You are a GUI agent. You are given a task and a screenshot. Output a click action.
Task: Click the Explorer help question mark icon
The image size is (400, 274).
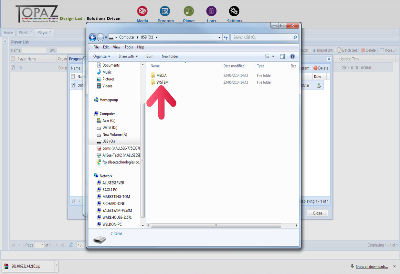click(292, 56)
